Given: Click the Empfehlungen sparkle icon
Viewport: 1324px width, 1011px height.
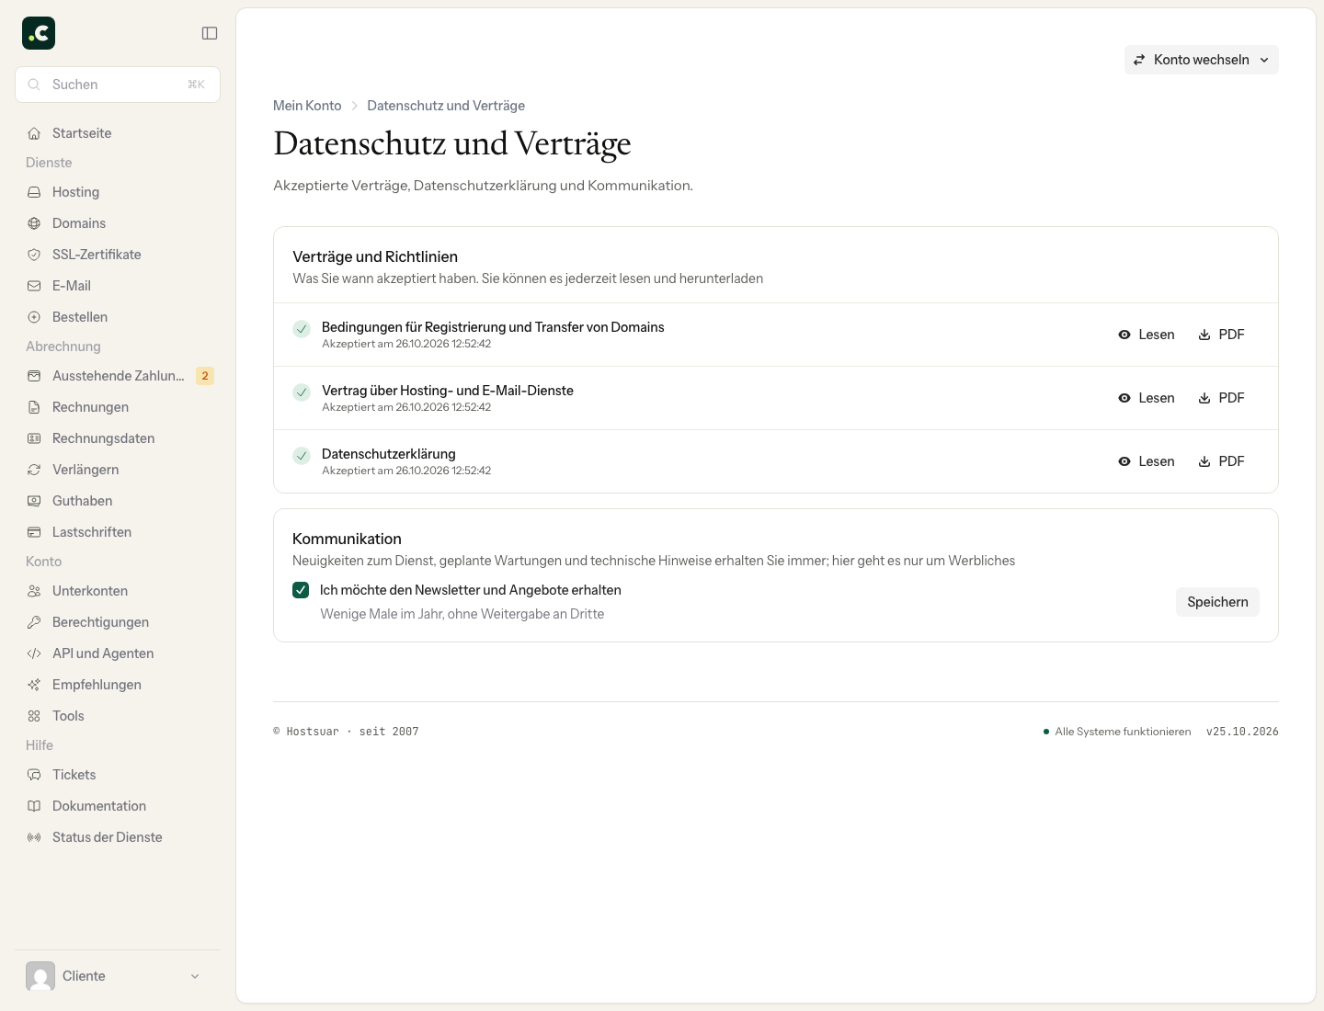Looking at the screenshot, I should 34,685.
